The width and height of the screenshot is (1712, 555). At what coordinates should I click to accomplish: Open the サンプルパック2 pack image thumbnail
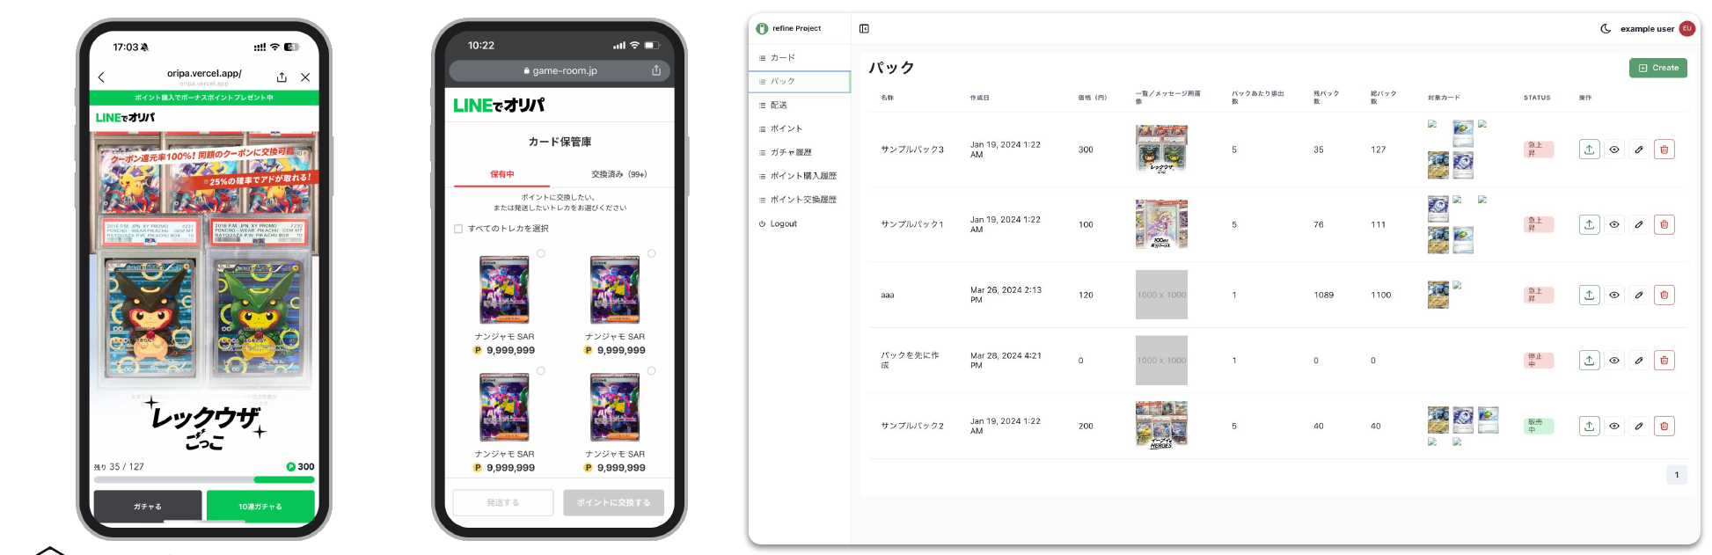coord(1161,426)
